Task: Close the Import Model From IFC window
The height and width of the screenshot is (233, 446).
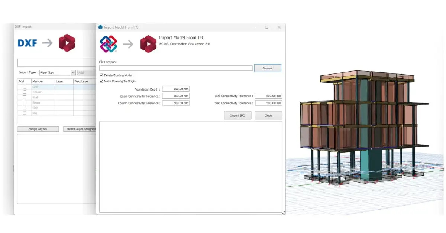Action: pos(279,27)
